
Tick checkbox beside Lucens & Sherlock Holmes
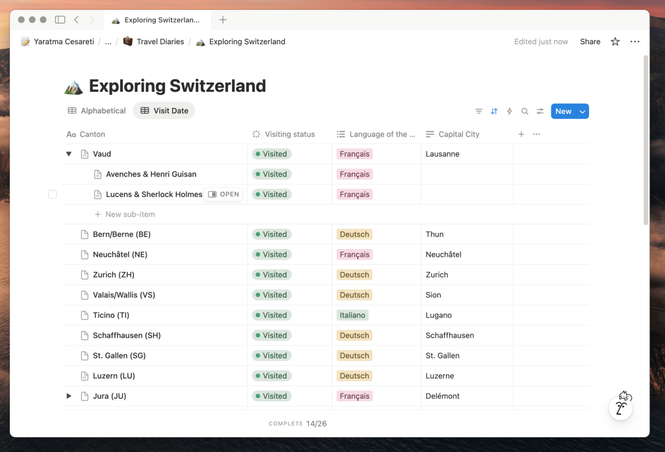point(53,194)
